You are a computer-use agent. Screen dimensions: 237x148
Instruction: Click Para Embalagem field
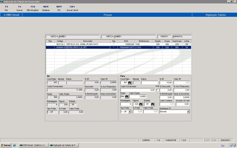tap(126, 104)
